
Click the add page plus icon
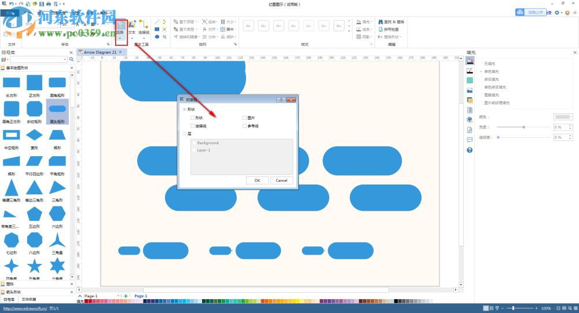click(126, 296)
